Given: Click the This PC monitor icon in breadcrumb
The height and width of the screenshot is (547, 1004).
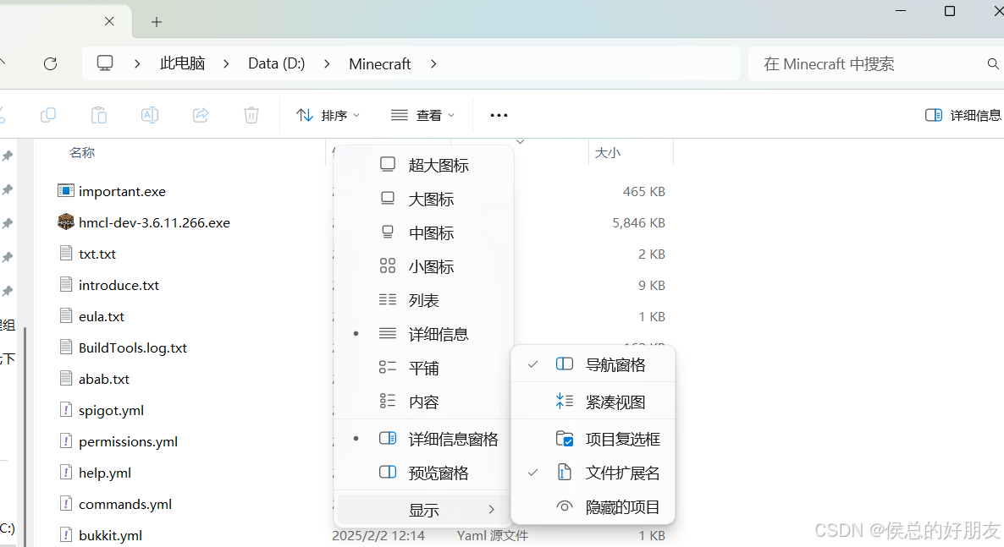Looking at the screenshot, I should (105, 63).
